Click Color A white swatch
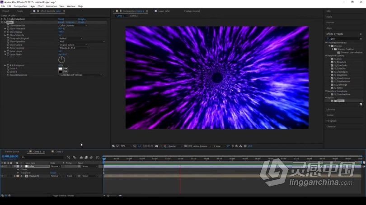Viewport: 366px width, 205px height. [61, 68]
